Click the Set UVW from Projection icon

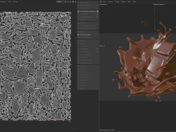coord(78,11)
